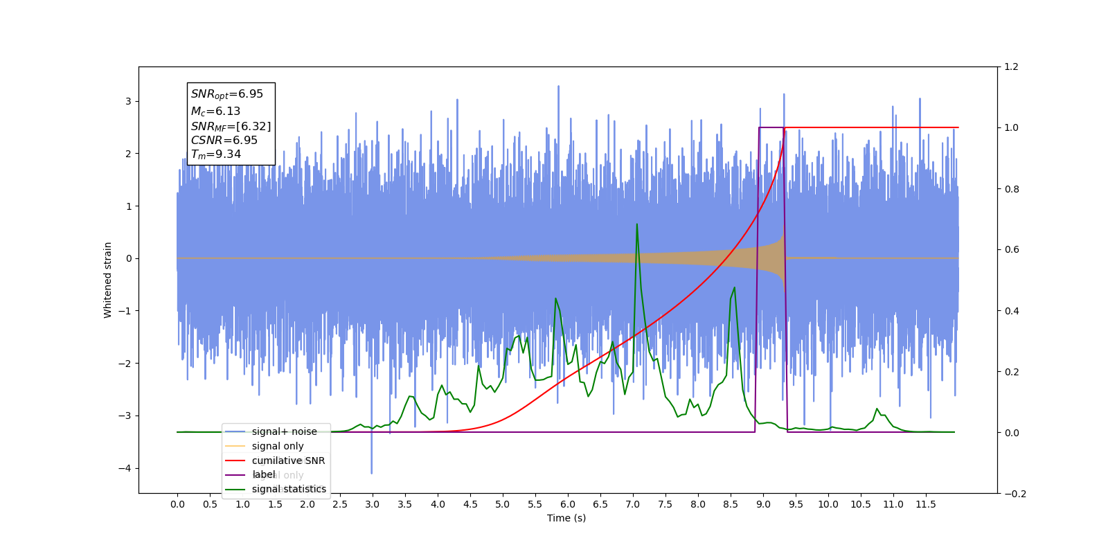Click the Tm=9.34 annotation text
Screen dimensions: 1108x554
[x=216, y=154]
